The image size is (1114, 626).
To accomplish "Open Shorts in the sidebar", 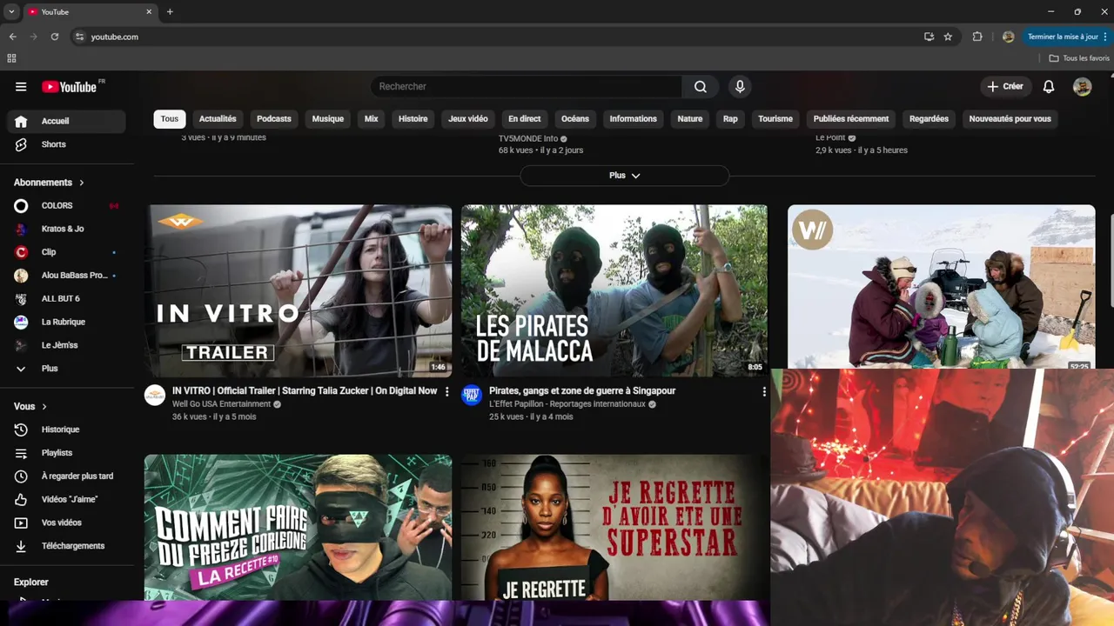I will click(x=66, y=144).
